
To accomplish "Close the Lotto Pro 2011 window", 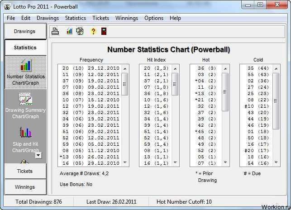I will tap(277, 5).
